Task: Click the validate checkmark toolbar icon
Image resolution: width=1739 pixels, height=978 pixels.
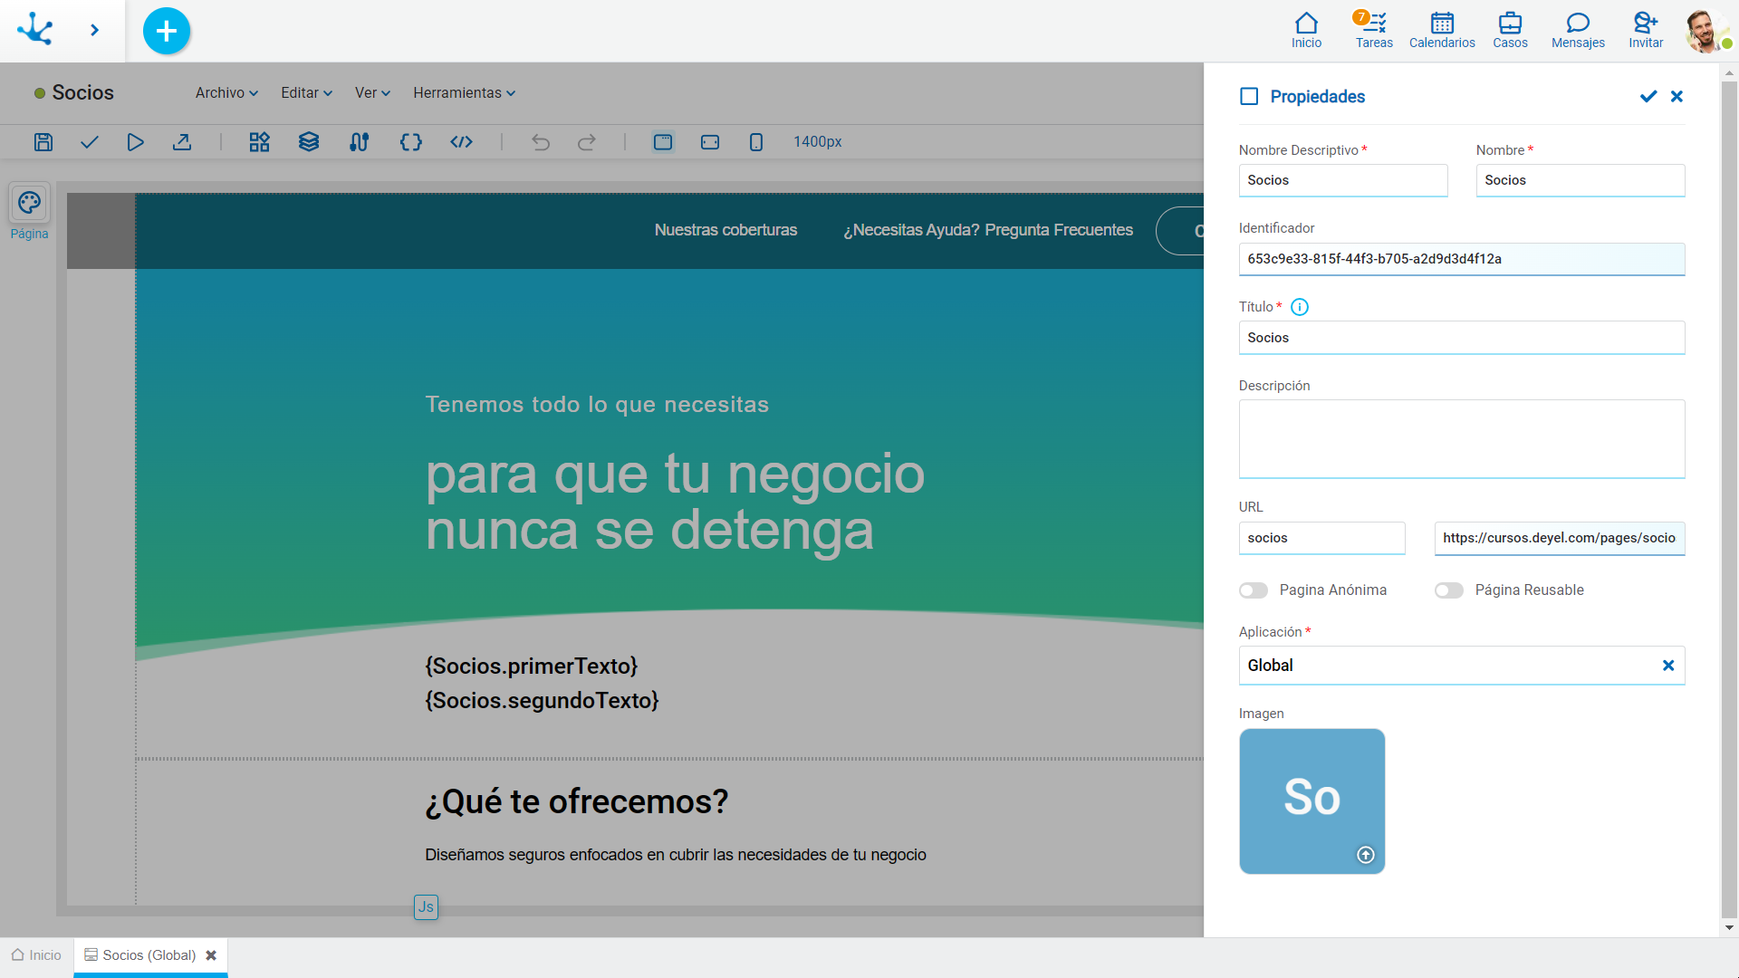Action: (x=89, y=142)
